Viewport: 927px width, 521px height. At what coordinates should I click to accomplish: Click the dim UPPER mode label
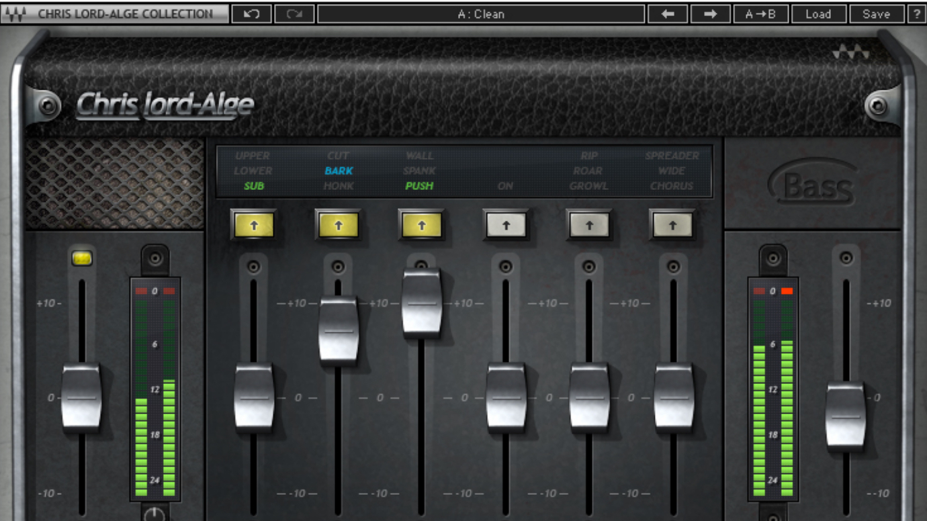253,156
